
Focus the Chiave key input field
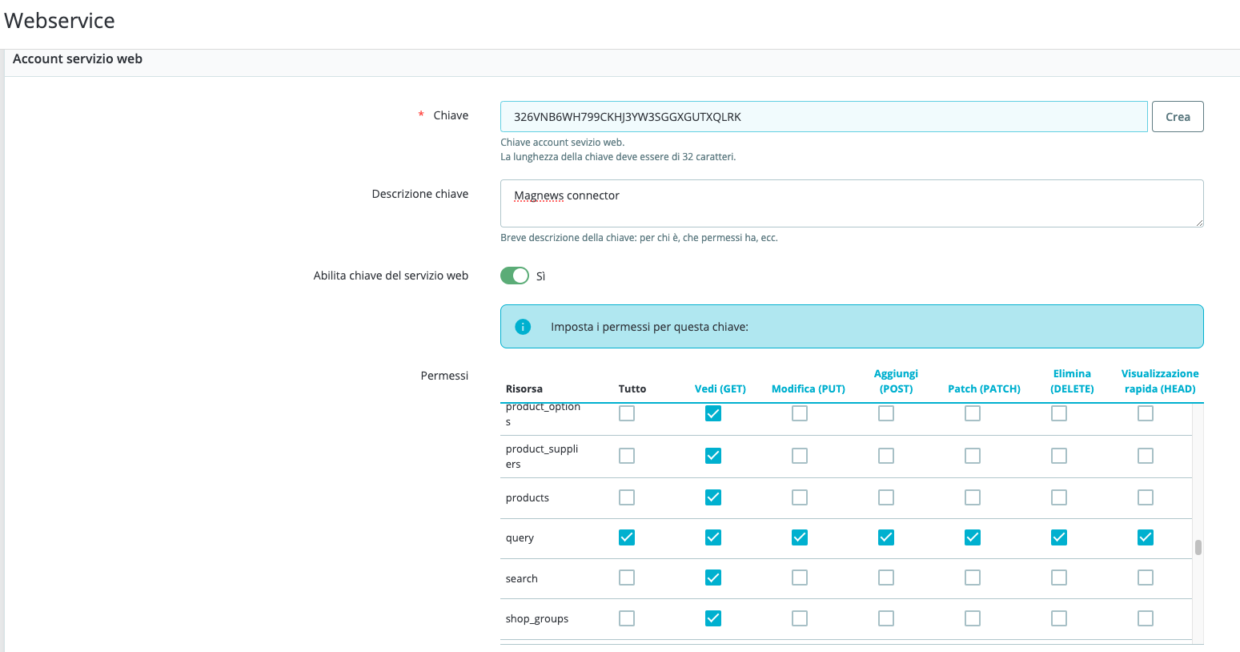click(x=824, y=117)
